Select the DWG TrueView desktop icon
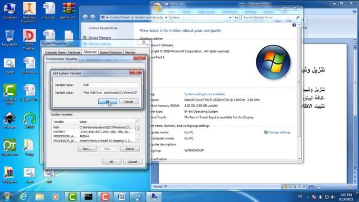Screen dimensions: 359x202 click(x=29, y=40)
